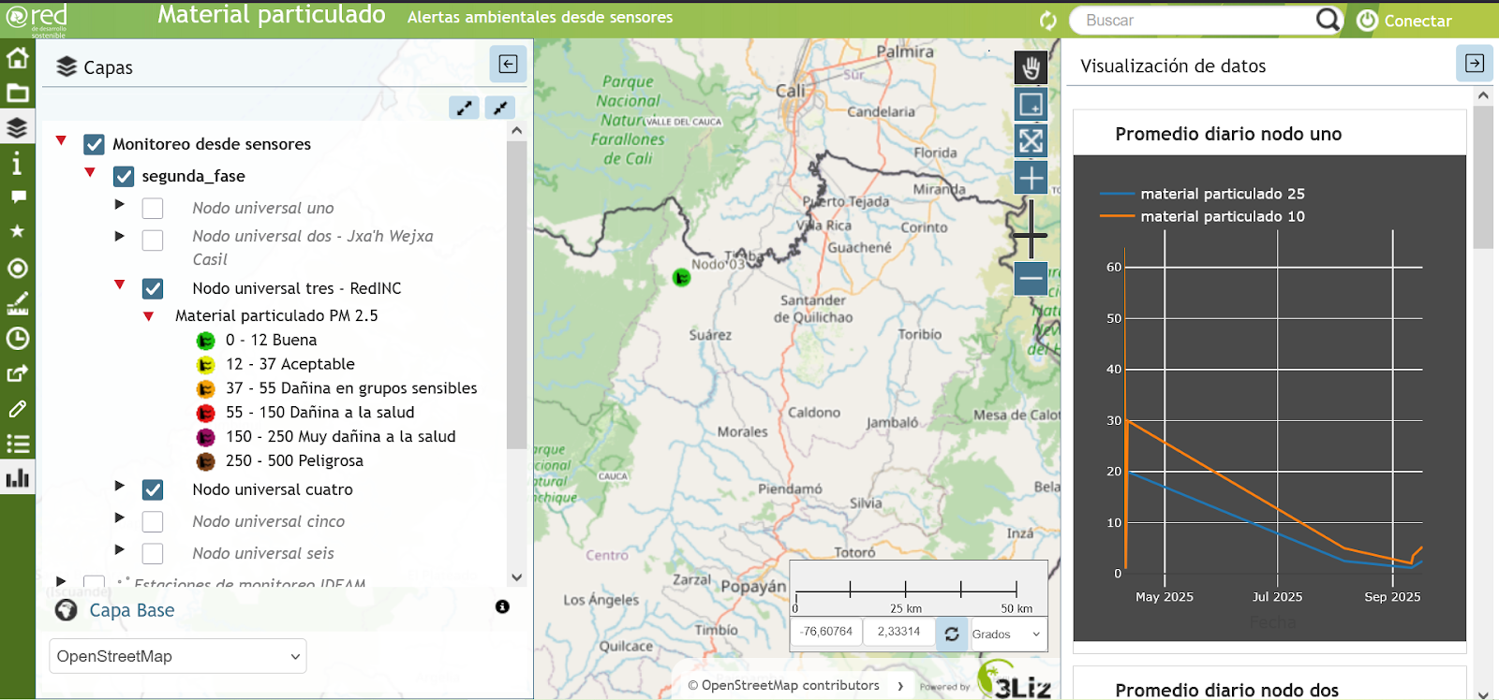The image size is (1499, 700).
Task: Click the Conectar login button
Action: tap(1404, 21)
